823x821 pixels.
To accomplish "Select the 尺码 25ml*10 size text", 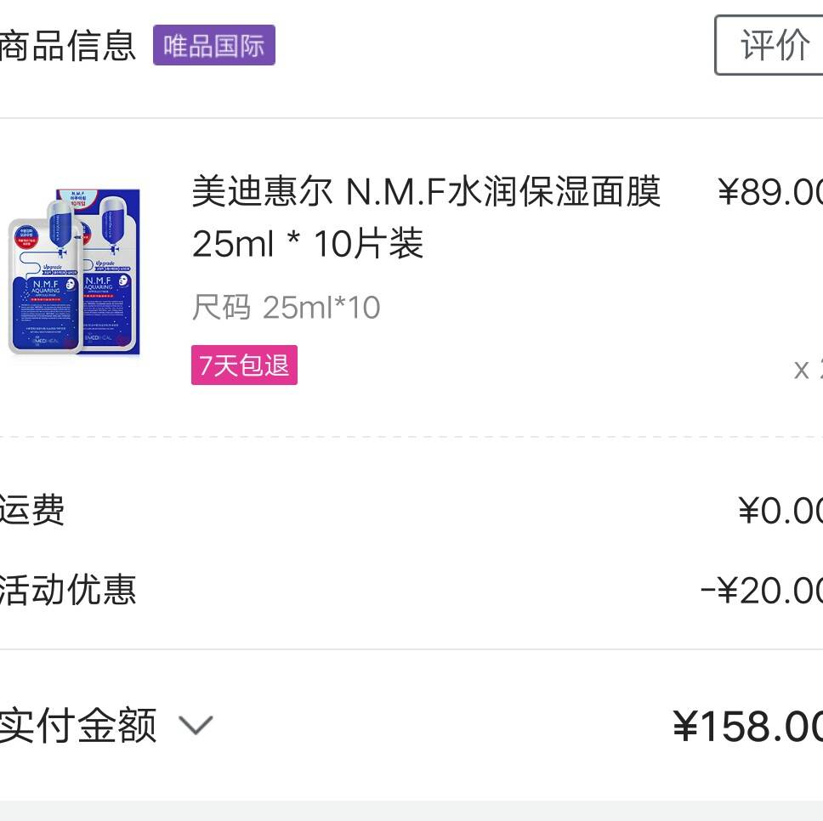I will (286, 307).
